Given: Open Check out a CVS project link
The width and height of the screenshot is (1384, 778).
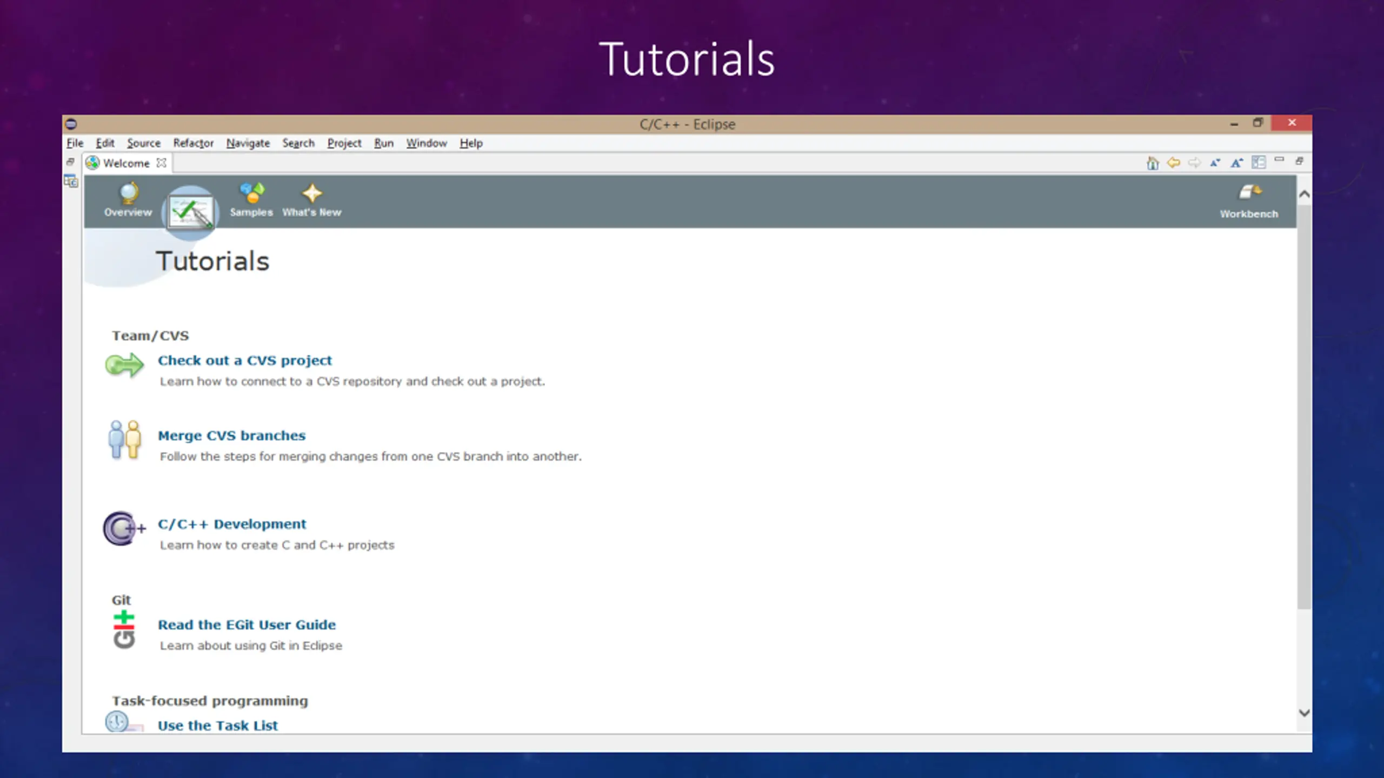Looking at the screenshot, I should (x=245, y=360).
